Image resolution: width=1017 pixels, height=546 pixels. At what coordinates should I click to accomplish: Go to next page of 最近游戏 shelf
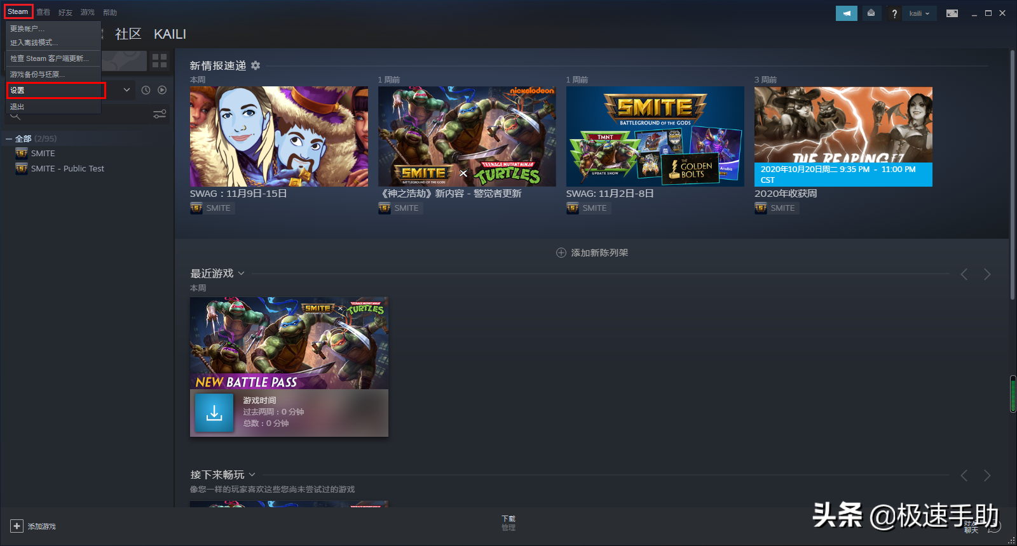tap(987, 274)
